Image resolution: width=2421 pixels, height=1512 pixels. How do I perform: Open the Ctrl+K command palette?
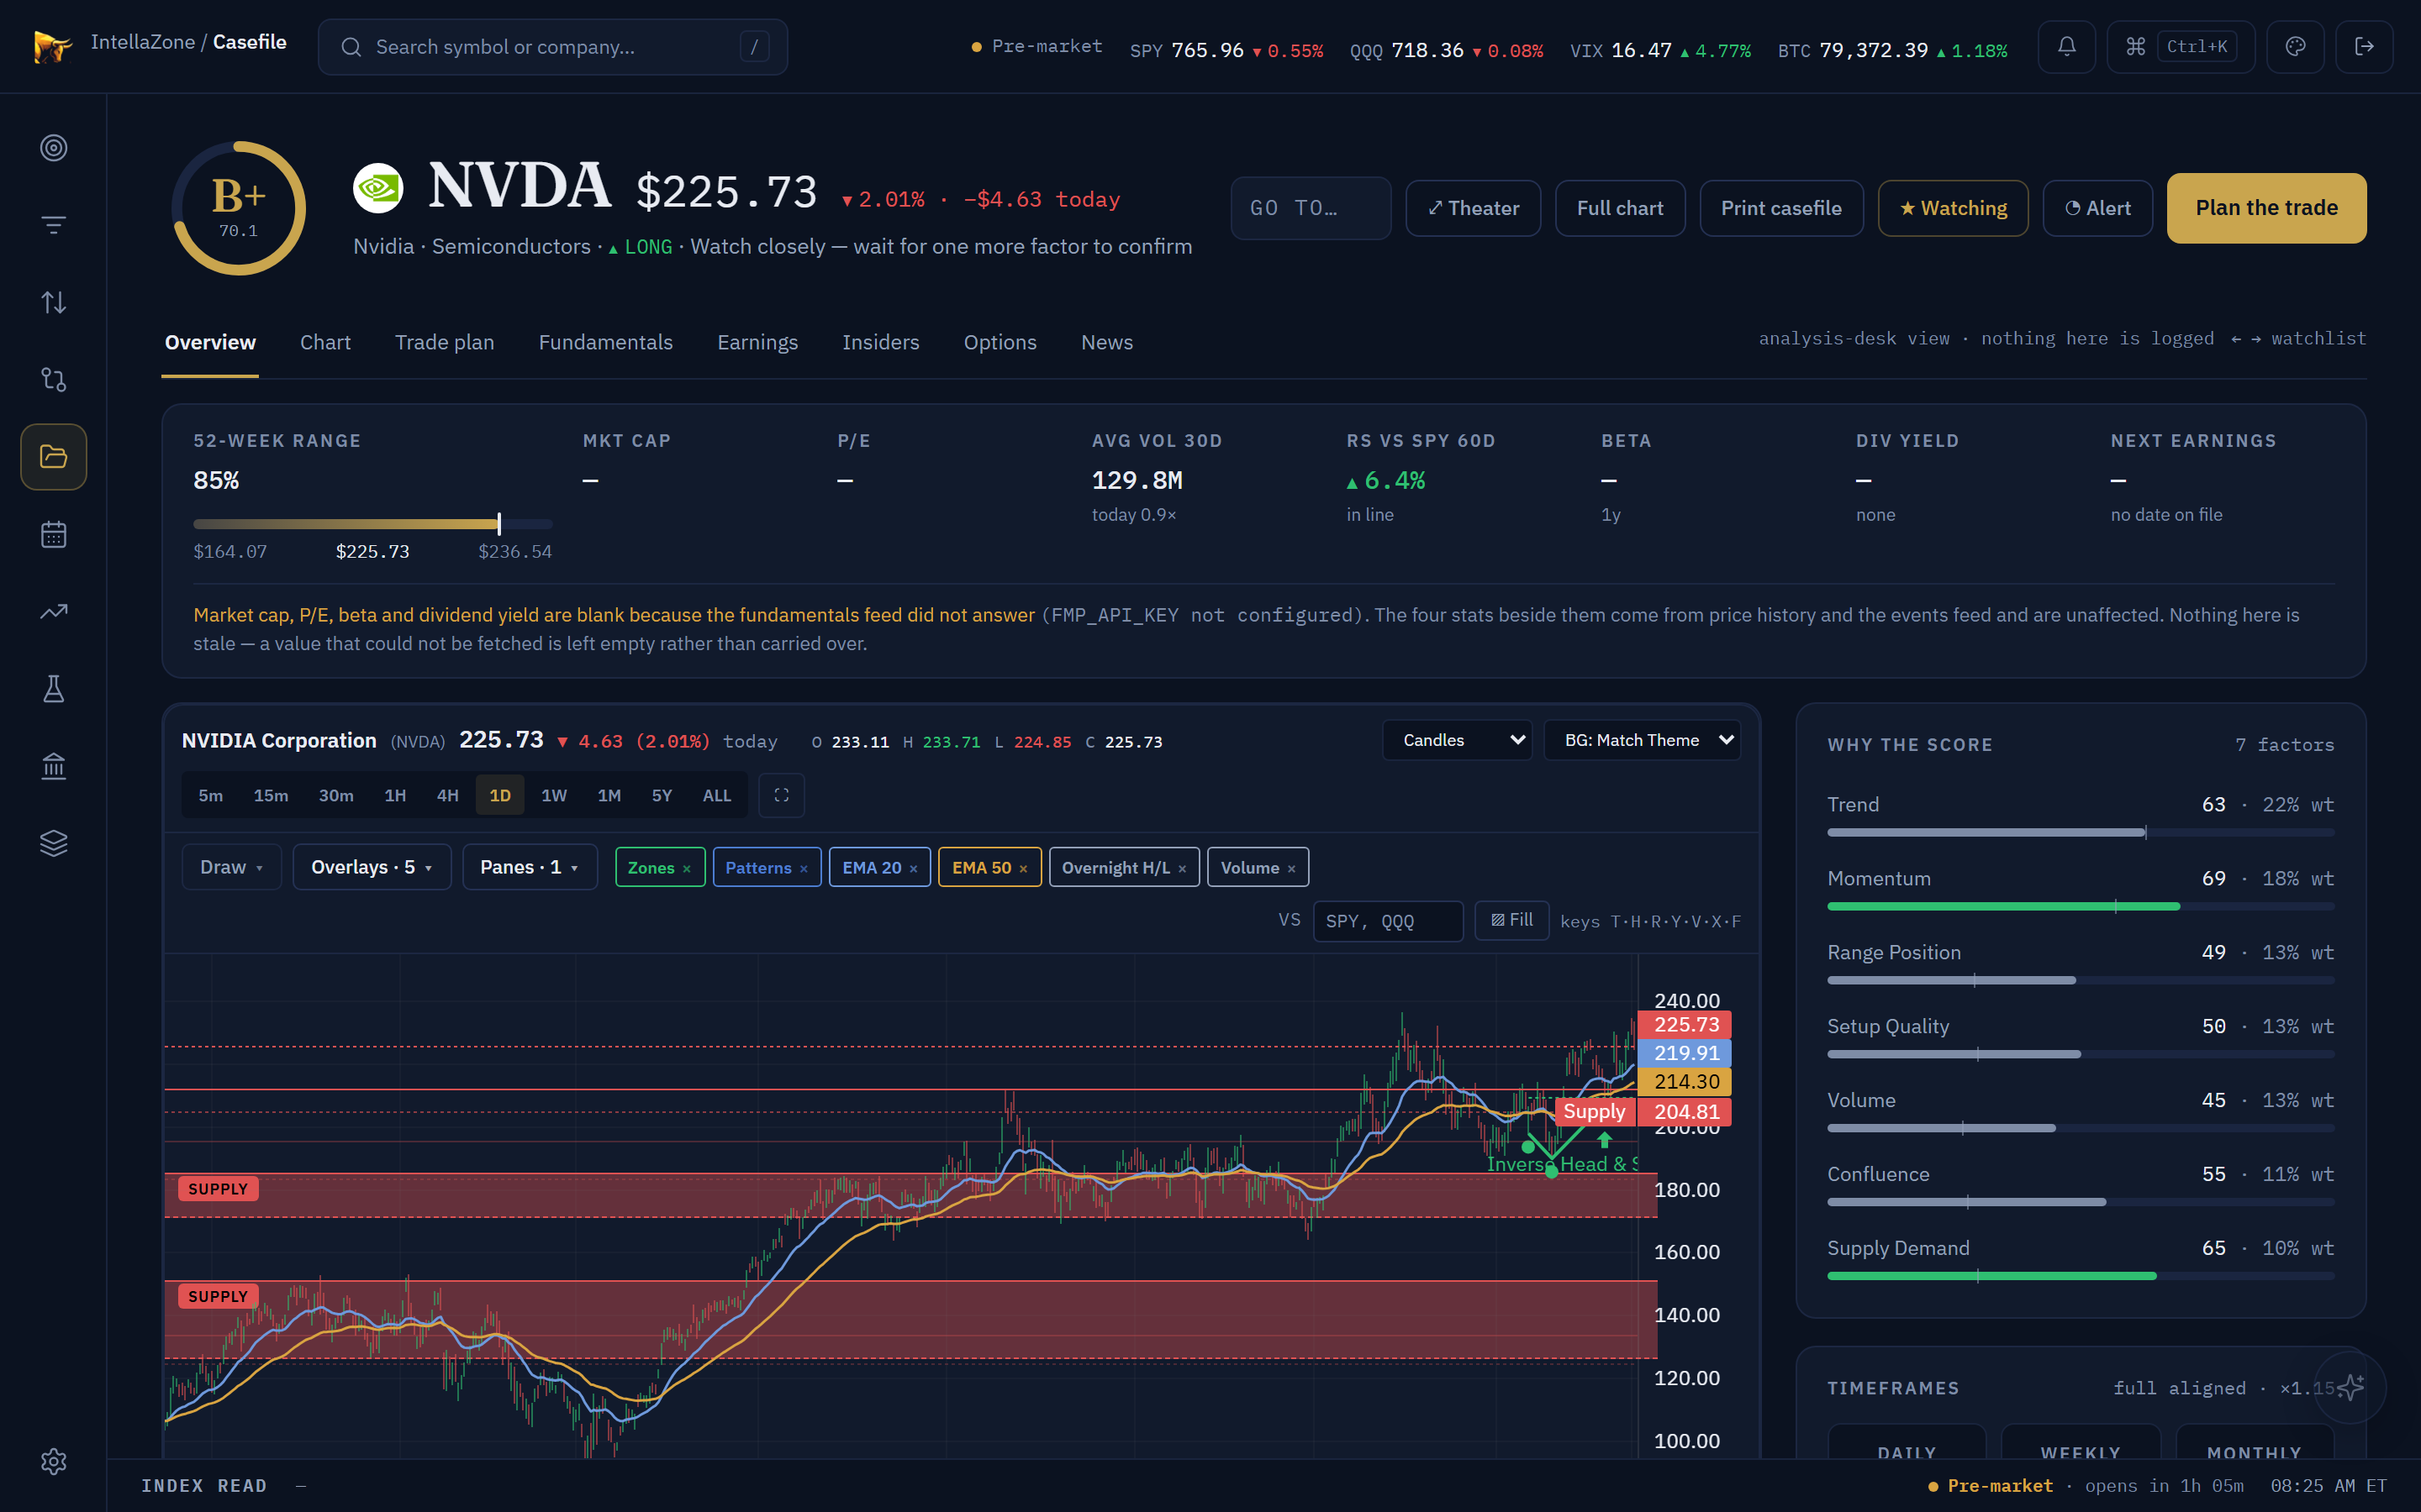(x=2181, y=47)
